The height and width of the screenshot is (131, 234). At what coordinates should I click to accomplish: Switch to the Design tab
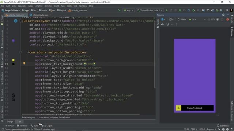tap(10, 122)
